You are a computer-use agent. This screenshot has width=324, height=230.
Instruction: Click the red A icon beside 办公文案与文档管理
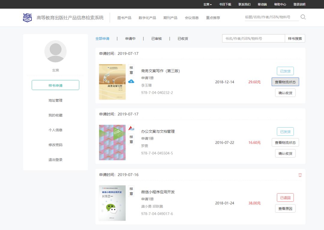(x=131, y=128)
